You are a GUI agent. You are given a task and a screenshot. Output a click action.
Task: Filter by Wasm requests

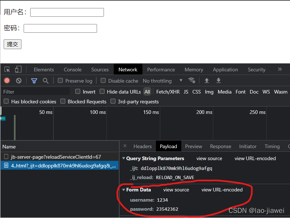281,92
